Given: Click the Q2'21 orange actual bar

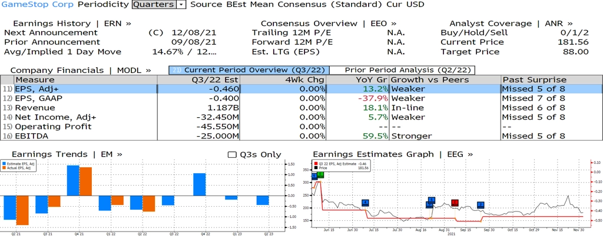Looking at the screenshot, I should tap(22, 210).
